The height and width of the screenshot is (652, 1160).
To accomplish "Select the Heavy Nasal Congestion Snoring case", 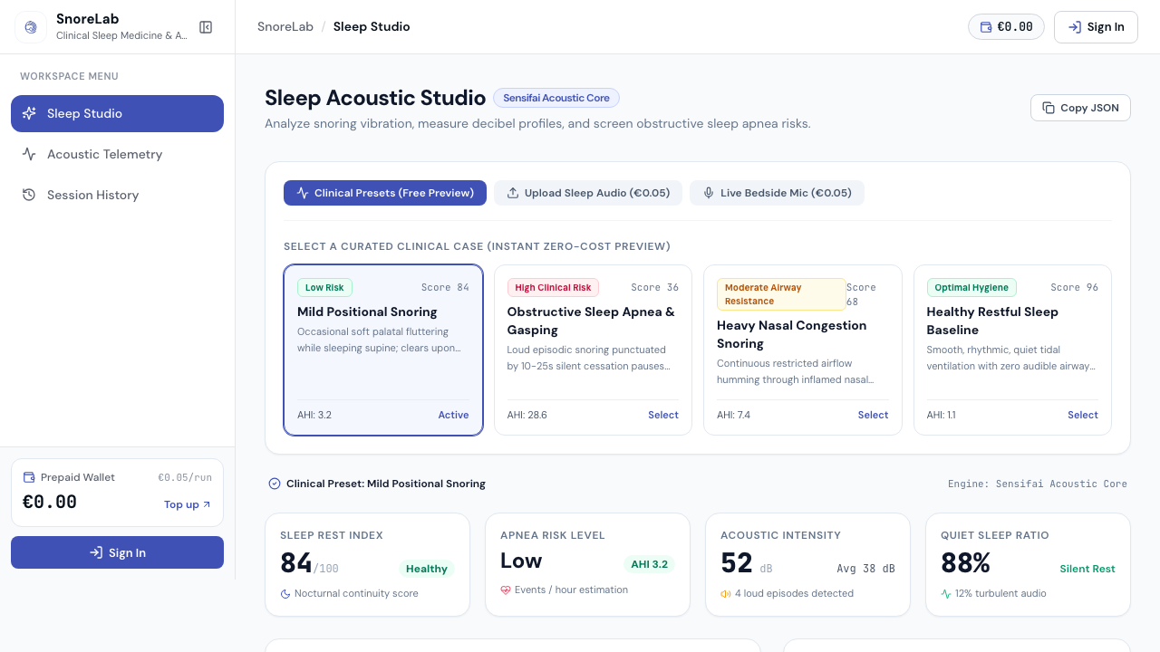I will [x=803, y=350].
